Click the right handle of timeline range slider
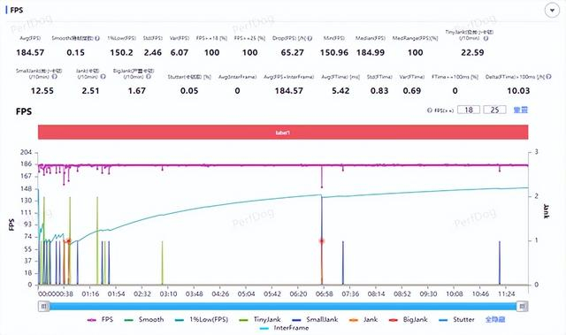 [x=522, y=307]
